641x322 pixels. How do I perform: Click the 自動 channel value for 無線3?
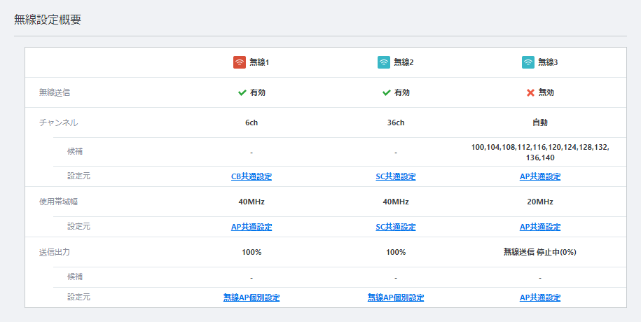(x=540, y=122)
